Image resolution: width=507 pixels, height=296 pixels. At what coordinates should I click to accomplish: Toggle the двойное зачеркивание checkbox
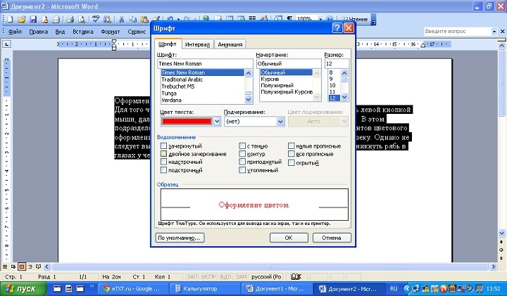click(x=163, y=154)
